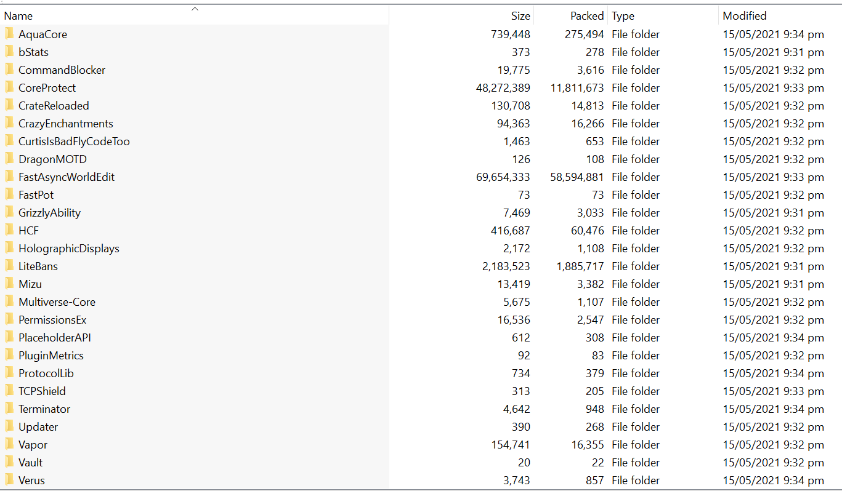Click the DragonMOTD folder icon

(9, 159)
